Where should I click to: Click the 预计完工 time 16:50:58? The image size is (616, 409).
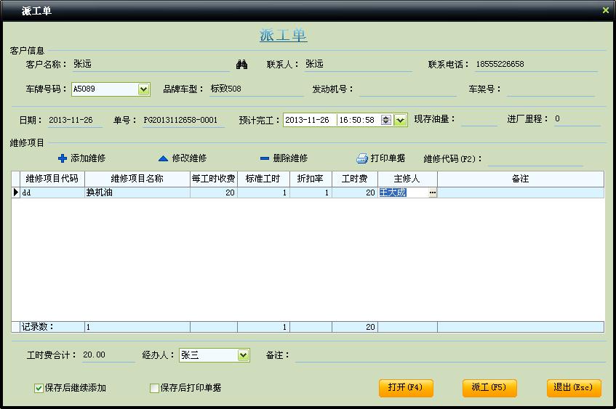(356, 120)
